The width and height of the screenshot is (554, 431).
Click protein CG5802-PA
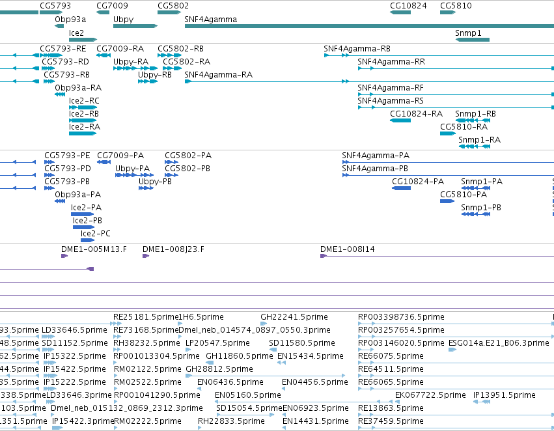tap(188, 156)
